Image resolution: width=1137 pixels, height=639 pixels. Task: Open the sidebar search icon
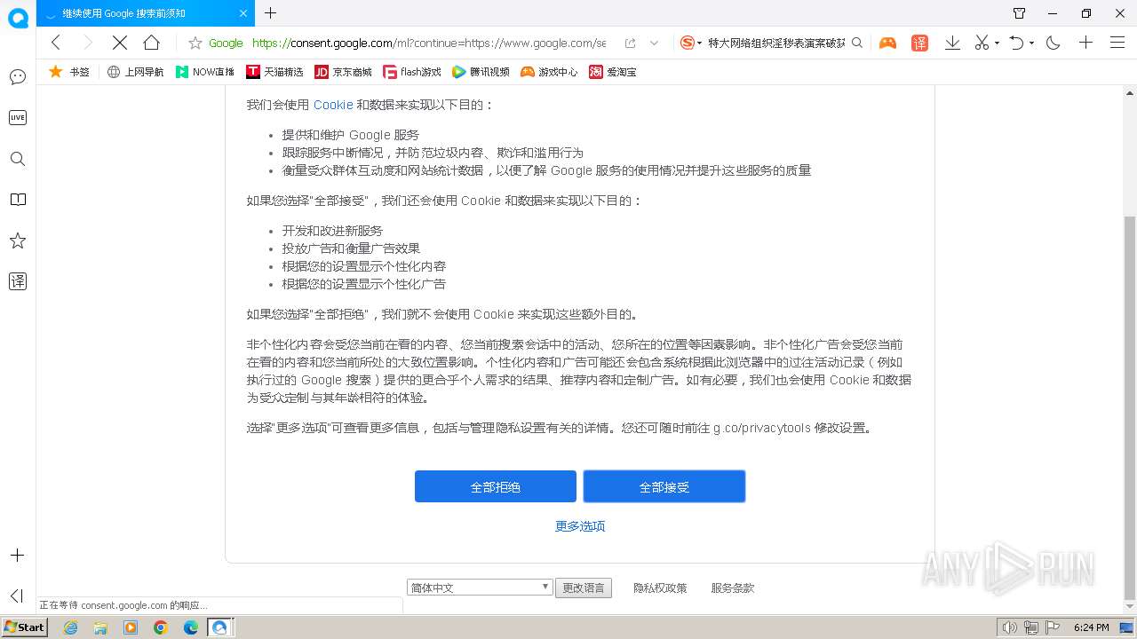[x=18, y=159]
